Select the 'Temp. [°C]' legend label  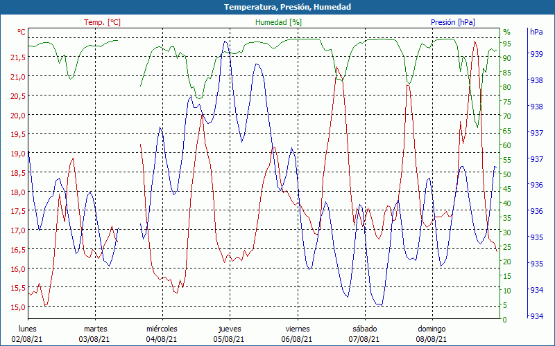coord(102,22)
